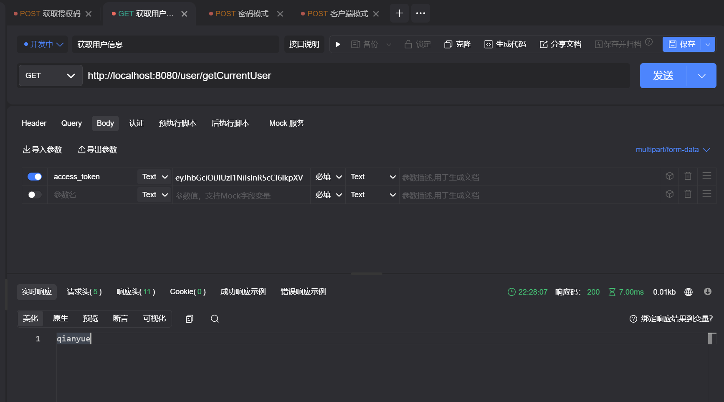The height and width of the screenshot is (402, 724).
Task: Open the Cookie(0) tab
Action: 188,292
